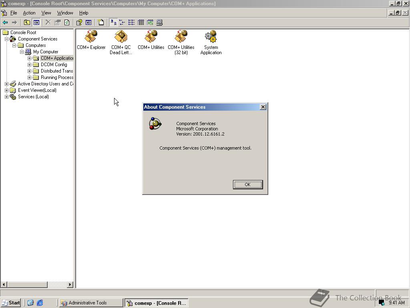Select Running Processes folder in tree
The width and height of the screenshot is (410, 308).
pos(57,77)
